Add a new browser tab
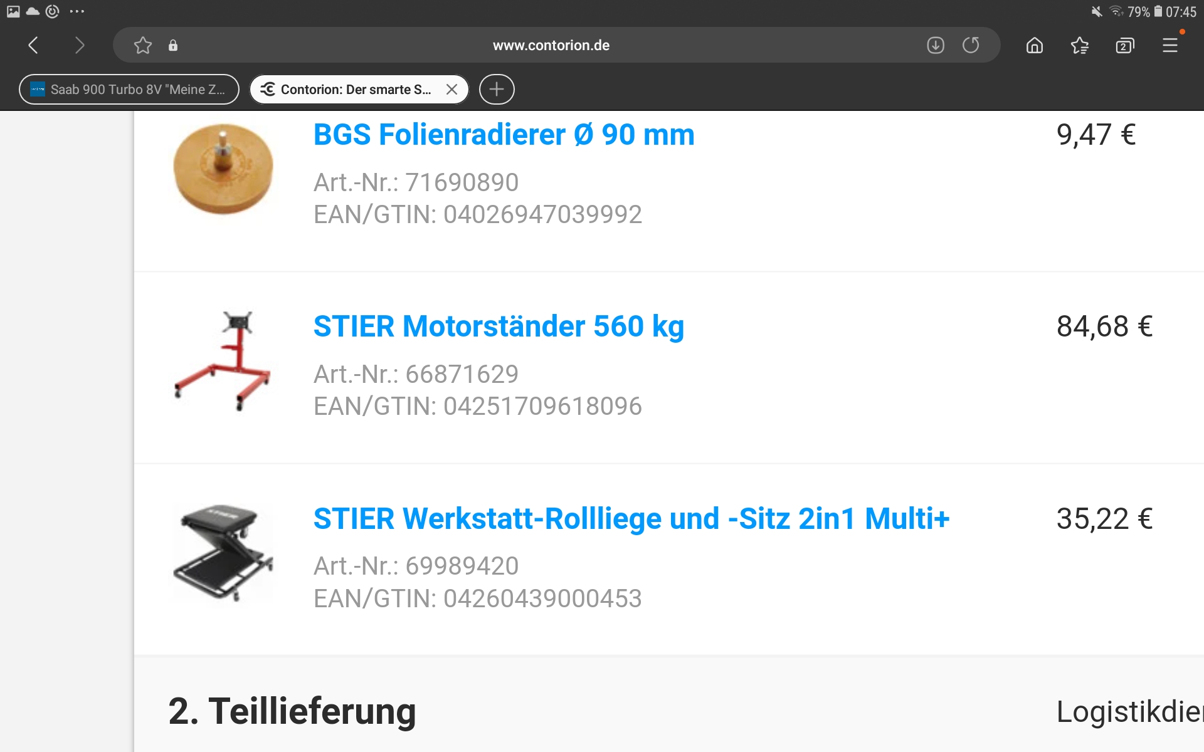The height and width of the screenshot is (752, 1204). 497,89
